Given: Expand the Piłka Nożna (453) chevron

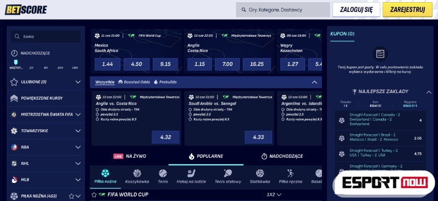Looking at the screenshot, I should [78, 196].
